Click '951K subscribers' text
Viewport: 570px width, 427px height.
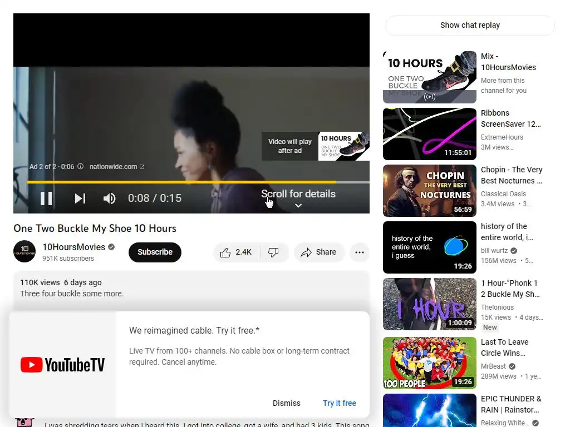pos(68,259)
